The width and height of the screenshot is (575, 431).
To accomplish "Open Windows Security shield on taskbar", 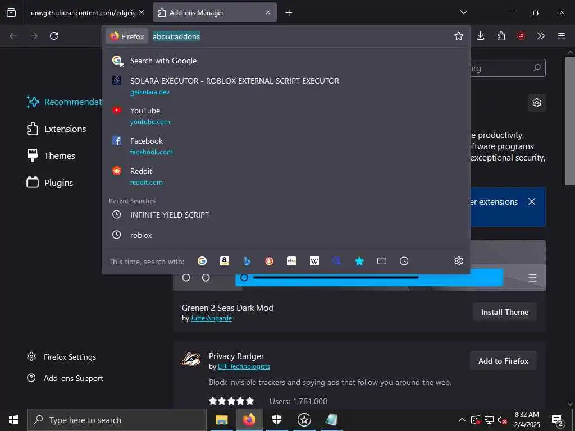I will [277, 420].
